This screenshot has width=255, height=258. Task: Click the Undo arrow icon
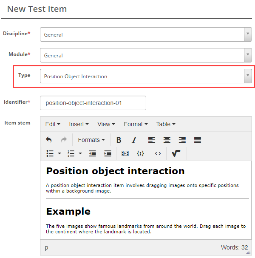click(x=49, y=140)
